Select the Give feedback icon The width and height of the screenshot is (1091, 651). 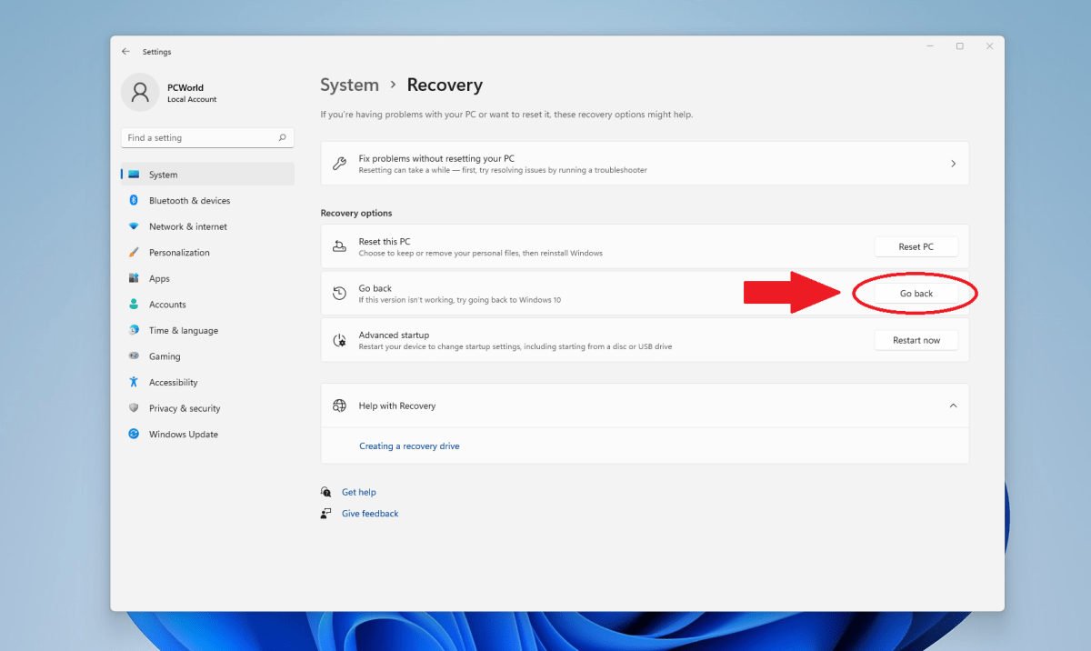pos(326,513)
